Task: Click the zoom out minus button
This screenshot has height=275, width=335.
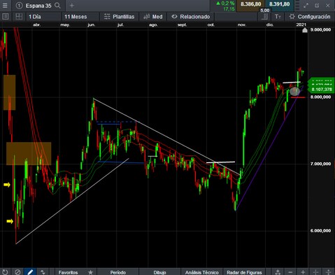Action: (x=290, y=272)
